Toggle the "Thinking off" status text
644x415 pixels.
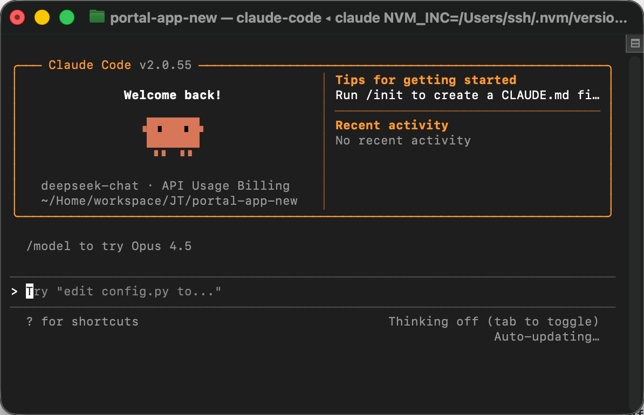pyautogui.click(x=493, y=322)
